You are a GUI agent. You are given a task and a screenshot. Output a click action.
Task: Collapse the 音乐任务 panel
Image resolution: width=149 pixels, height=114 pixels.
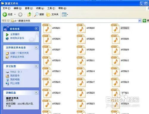coord(36,29)
